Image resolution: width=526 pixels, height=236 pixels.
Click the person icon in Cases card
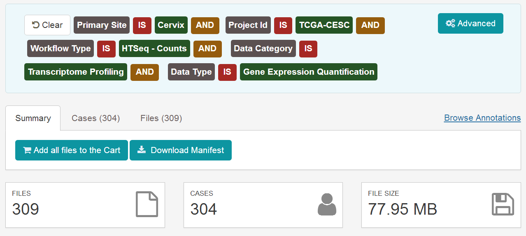pyautogui.click(x=327, y=204)
